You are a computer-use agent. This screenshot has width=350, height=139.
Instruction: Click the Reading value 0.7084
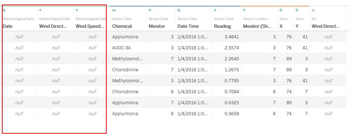pyautogui.click(x=232, y=91)
